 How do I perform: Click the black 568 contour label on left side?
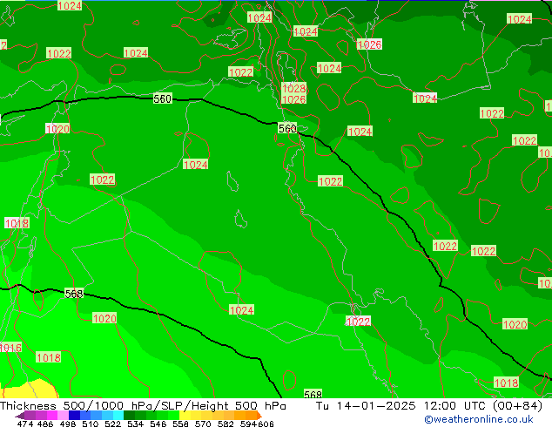[x=74, y=294]
